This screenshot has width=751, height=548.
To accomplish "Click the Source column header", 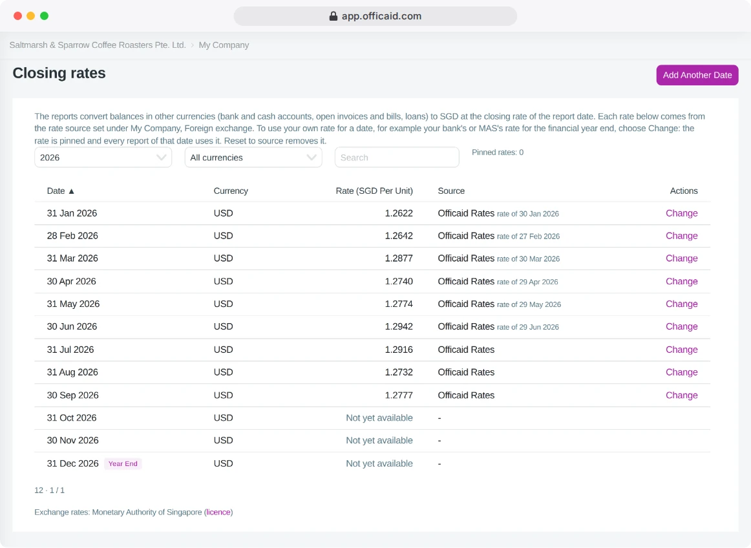I will coord(451,191).
